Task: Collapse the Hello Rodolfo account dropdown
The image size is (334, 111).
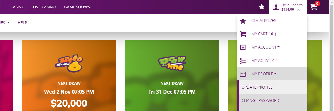Action: coord(288,7)
